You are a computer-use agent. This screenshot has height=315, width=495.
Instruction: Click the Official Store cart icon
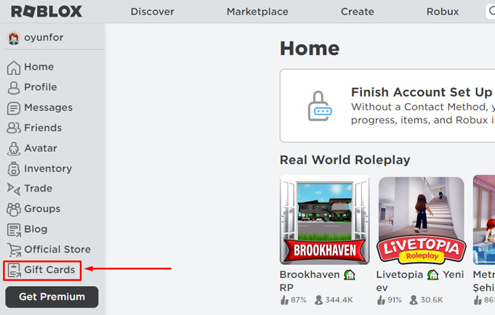coord(14,250)
